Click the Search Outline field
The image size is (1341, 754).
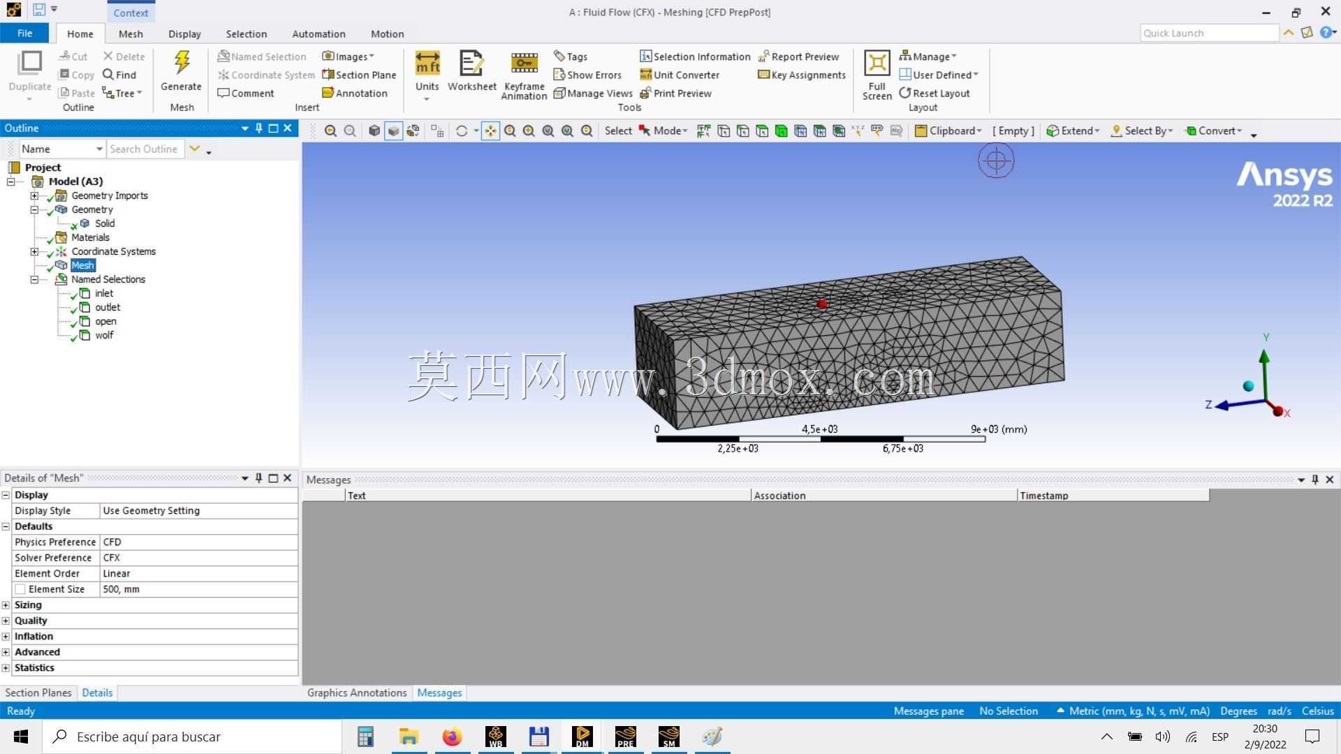(x=145, y=149)
